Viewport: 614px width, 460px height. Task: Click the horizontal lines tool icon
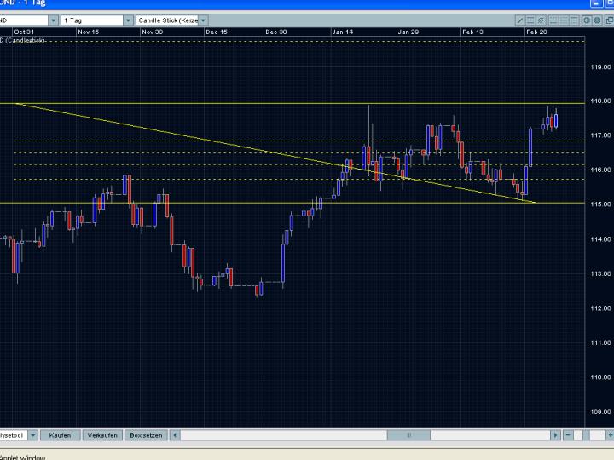point(531,20)
